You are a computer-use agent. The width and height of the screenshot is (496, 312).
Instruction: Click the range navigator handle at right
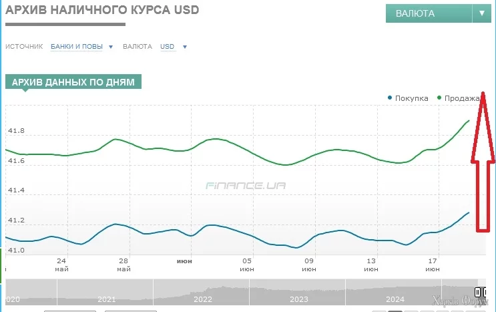pos(479,292)
